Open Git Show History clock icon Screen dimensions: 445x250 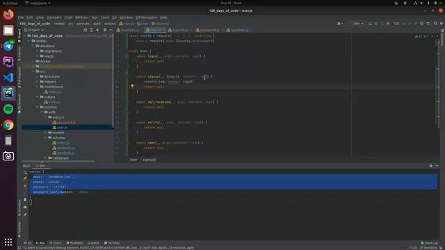pyautogui.click(x=422, y=24)
